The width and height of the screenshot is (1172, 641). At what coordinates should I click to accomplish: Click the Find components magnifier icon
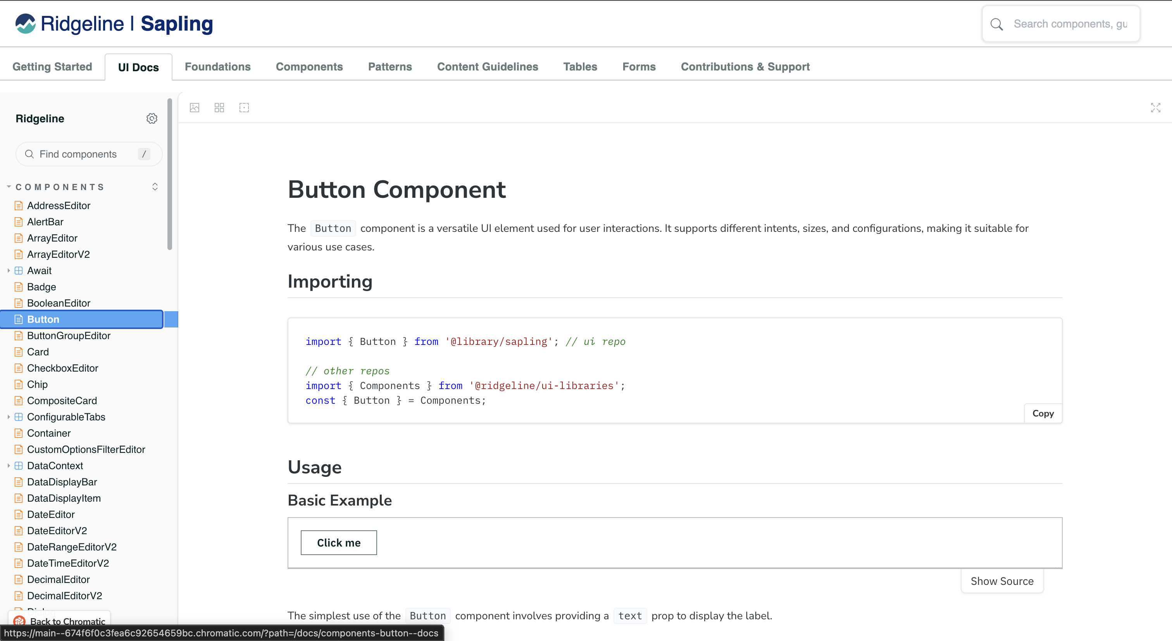[29, 154]
